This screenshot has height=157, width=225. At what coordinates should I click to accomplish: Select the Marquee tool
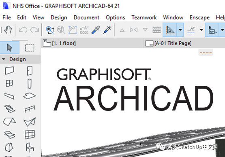coord(30,48)
